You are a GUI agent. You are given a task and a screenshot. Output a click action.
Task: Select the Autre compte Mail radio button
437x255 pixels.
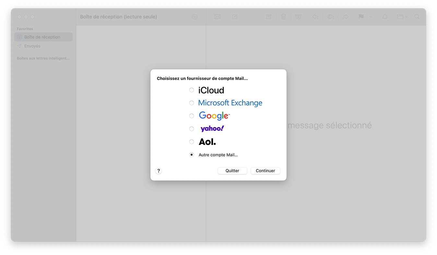pyautogui.click(x=192, y=155)
